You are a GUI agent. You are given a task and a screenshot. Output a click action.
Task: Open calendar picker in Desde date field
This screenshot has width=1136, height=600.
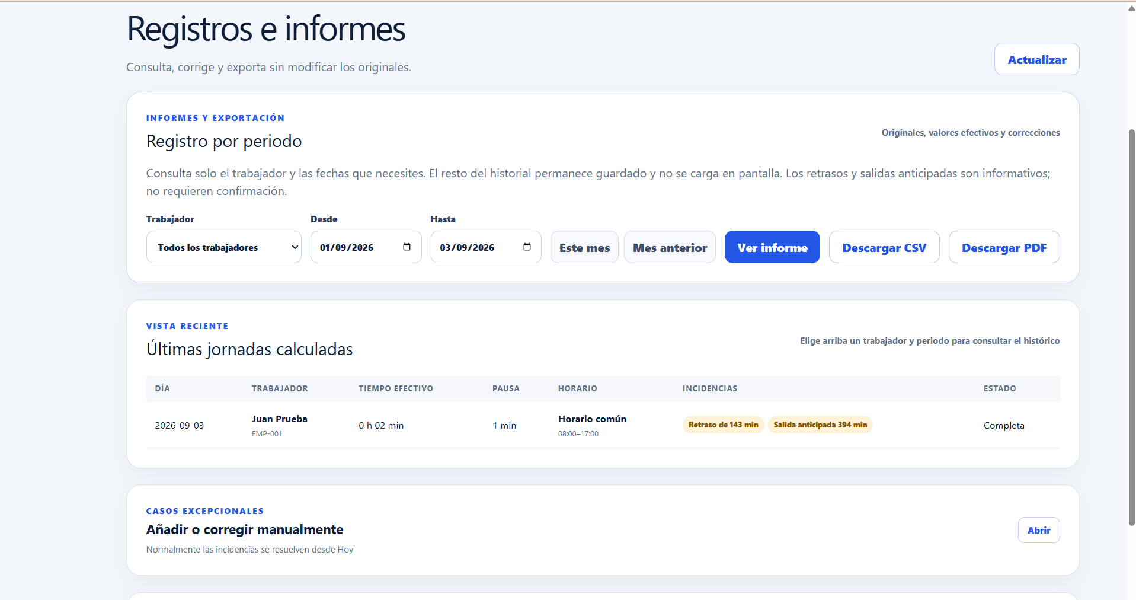click(x=407, y=247)
